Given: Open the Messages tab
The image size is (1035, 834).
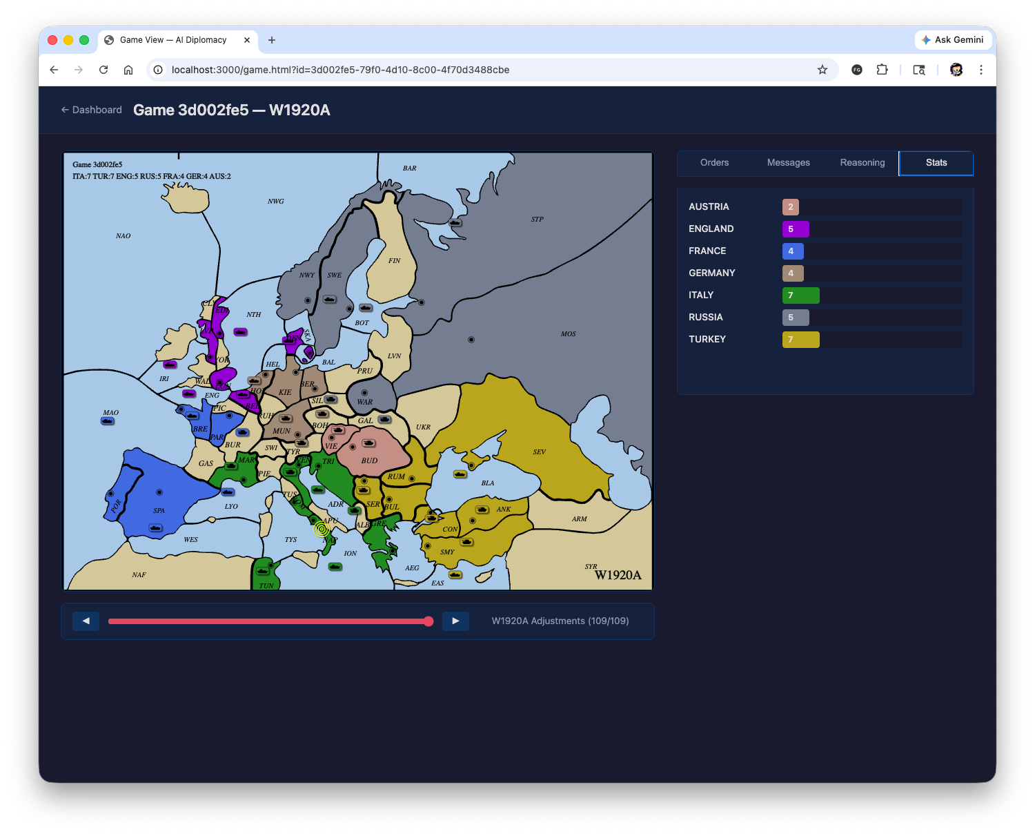Looking at the screenshot, I should point(788,163).
